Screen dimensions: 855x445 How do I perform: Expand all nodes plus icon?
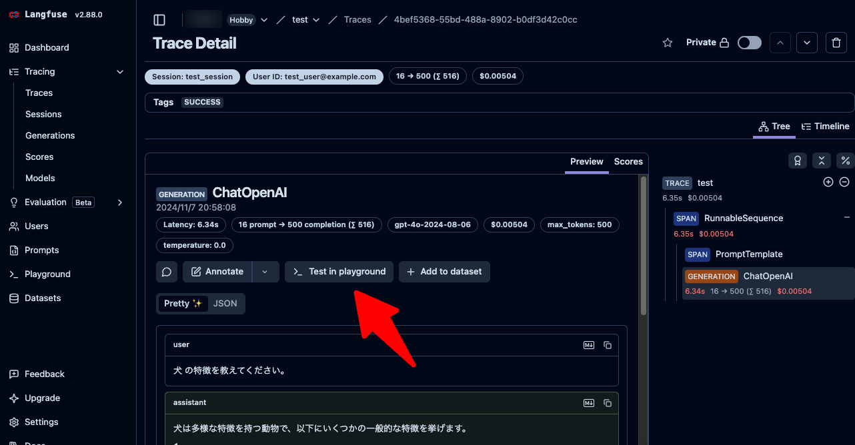(x=828, y=182)
